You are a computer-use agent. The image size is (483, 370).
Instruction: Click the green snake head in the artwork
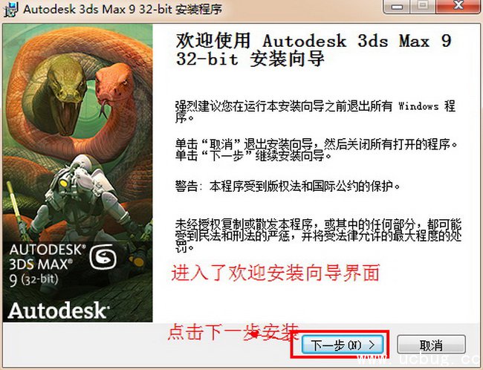[x=65, y=92]
